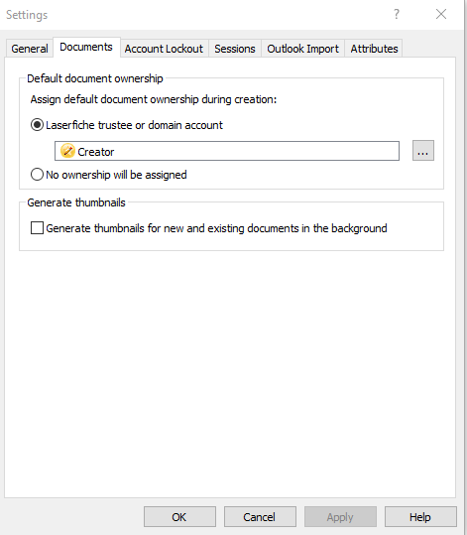The image size is (467, 535).
Task: Click the question mark help icon
Action: point(396,14)
